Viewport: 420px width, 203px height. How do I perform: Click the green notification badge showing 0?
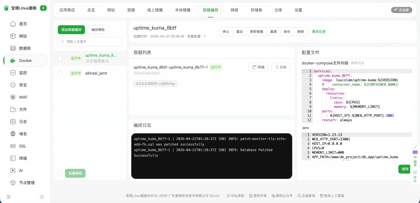coord(44,8)
